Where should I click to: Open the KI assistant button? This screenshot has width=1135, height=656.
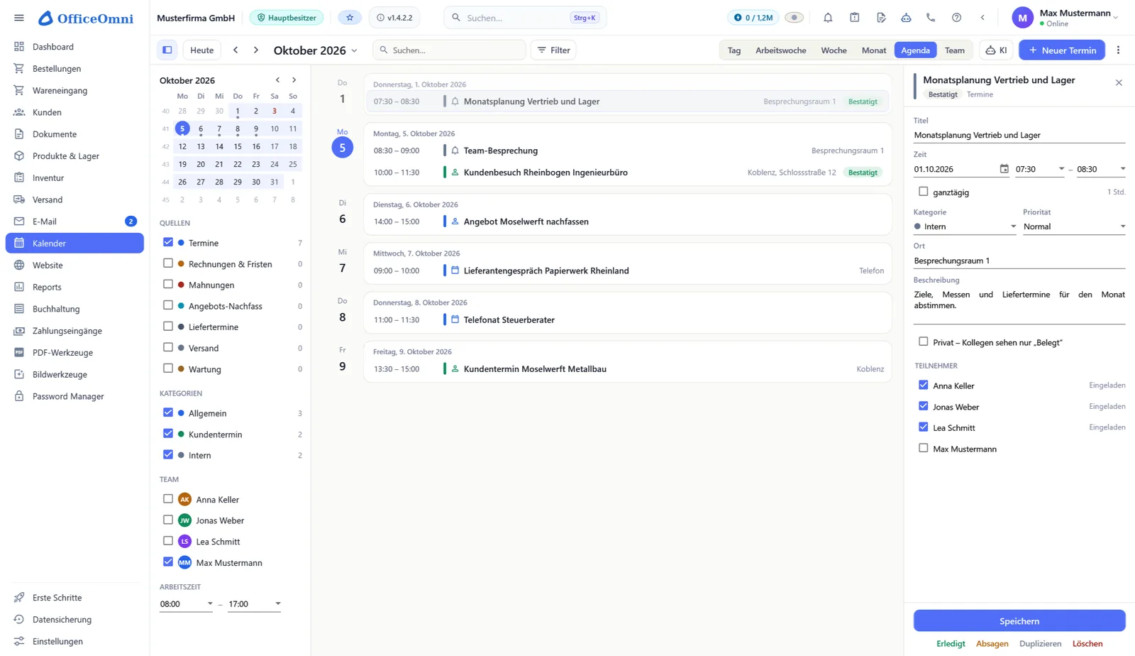point(997,50)
